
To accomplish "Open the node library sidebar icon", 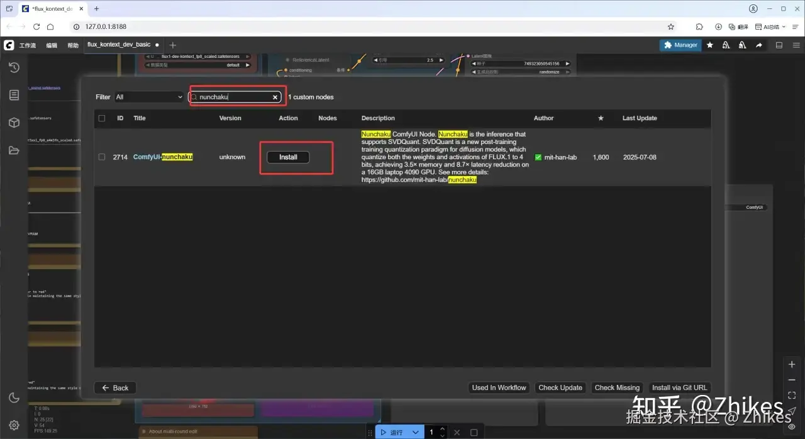I will [x=14, y=95].
